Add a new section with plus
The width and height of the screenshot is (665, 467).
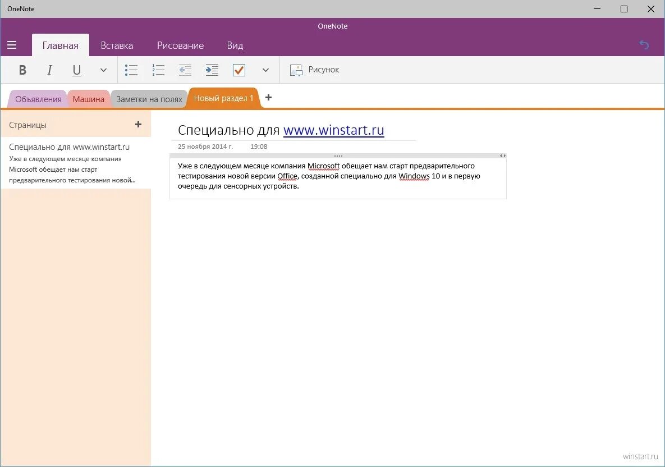pyautogui.click(x=268, y=98)
